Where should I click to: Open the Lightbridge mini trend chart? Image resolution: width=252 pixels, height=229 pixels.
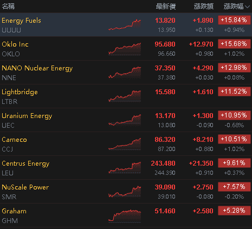tap(125, 96)
